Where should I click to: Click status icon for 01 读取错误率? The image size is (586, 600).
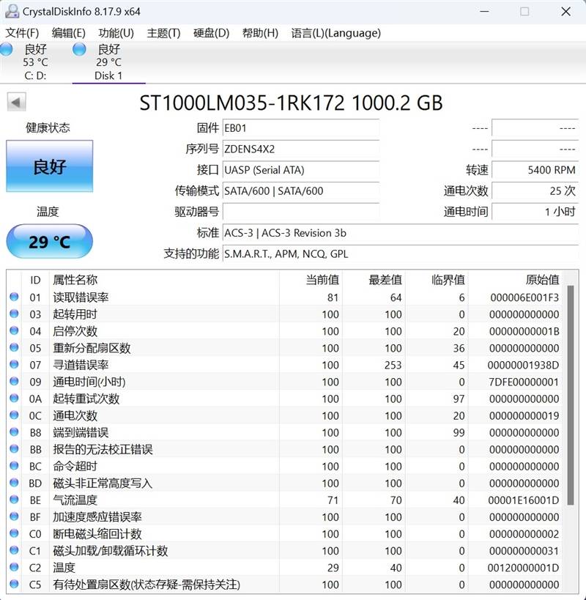point(14,297)
